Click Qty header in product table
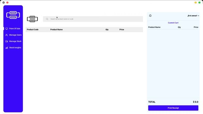The image size is (203, 114). (x=107, y=29)
